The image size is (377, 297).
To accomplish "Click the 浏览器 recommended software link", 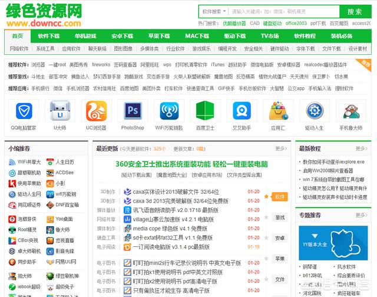I will point(38,65).
